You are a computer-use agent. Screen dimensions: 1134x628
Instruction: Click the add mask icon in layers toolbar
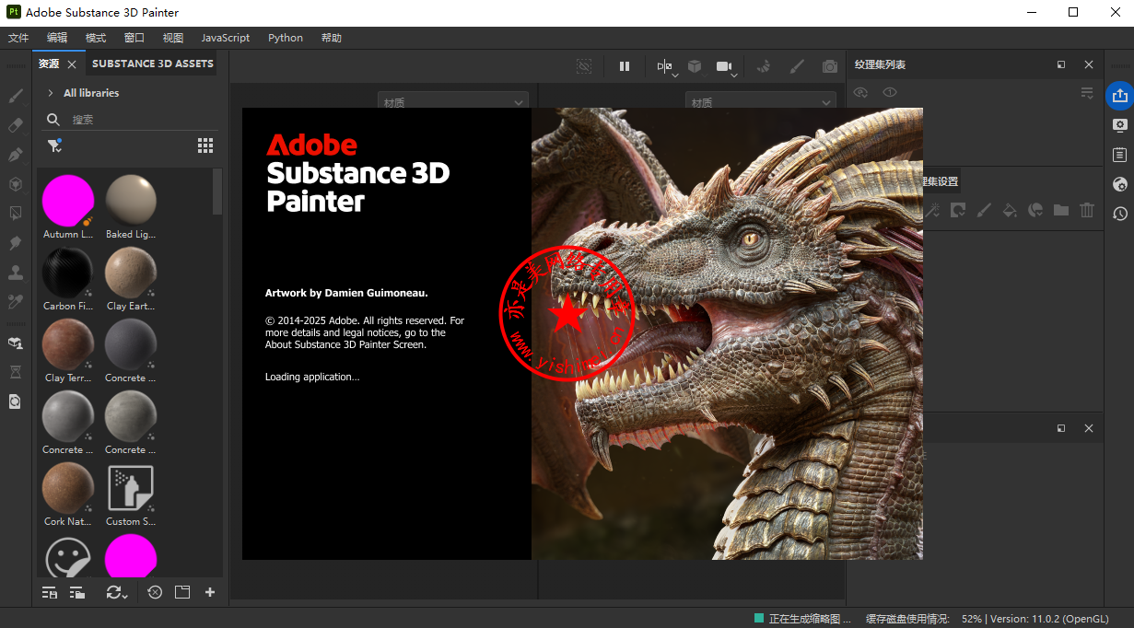958,211
